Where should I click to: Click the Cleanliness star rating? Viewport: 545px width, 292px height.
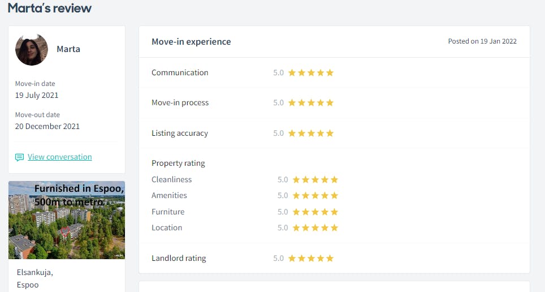coord(315,179)
